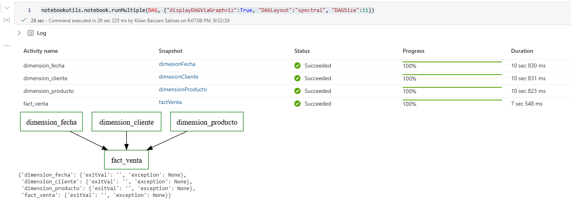Expand the Log section arrow
Image resolution: width=571 pixels, height=204 pixels.
pyautogui.click(x=19, y=33)
